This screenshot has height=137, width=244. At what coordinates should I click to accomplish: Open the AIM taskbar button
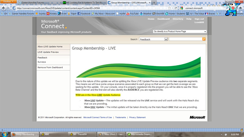point(54,134)
